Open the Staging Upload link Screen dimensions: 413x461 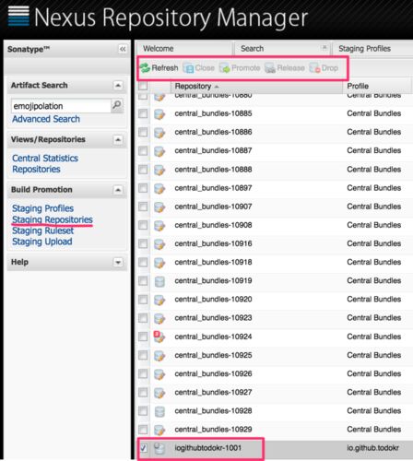point(42,242)
